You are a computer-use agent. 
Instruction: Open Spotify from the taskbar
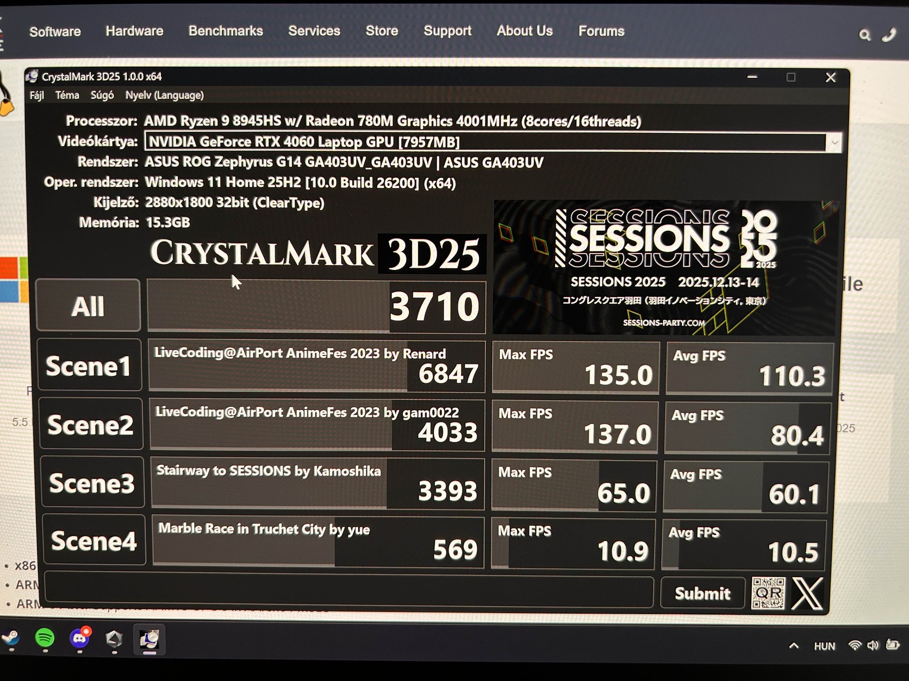click(x=45, y=638)
